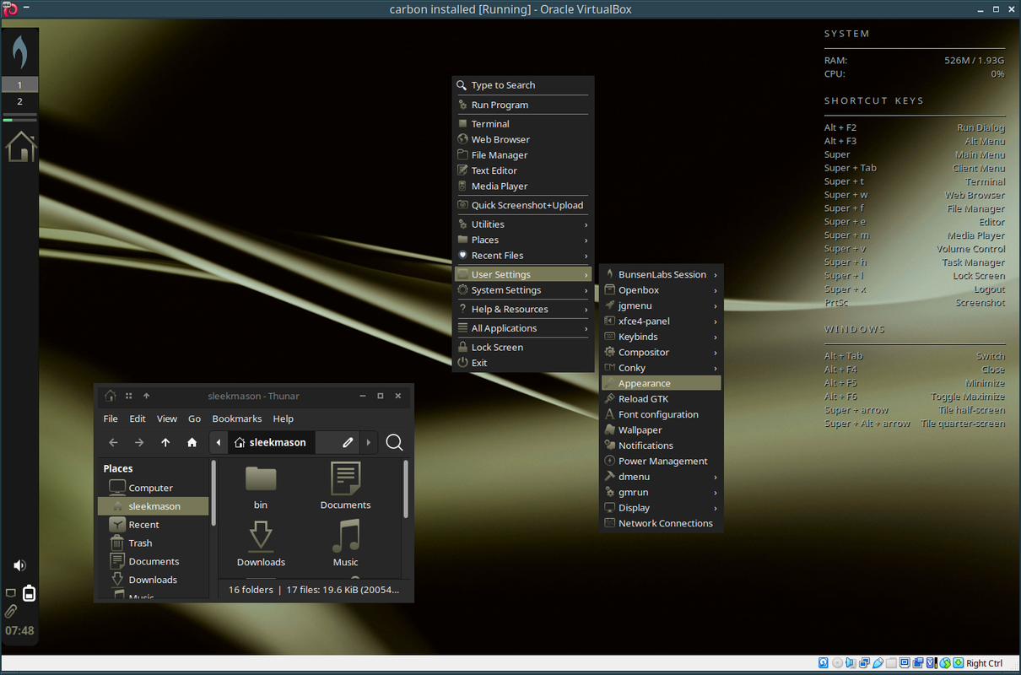The width and height of the screenshot is (1021, 675).
Task: Expand All Applications submenu
Action: (x=522, y=328)
